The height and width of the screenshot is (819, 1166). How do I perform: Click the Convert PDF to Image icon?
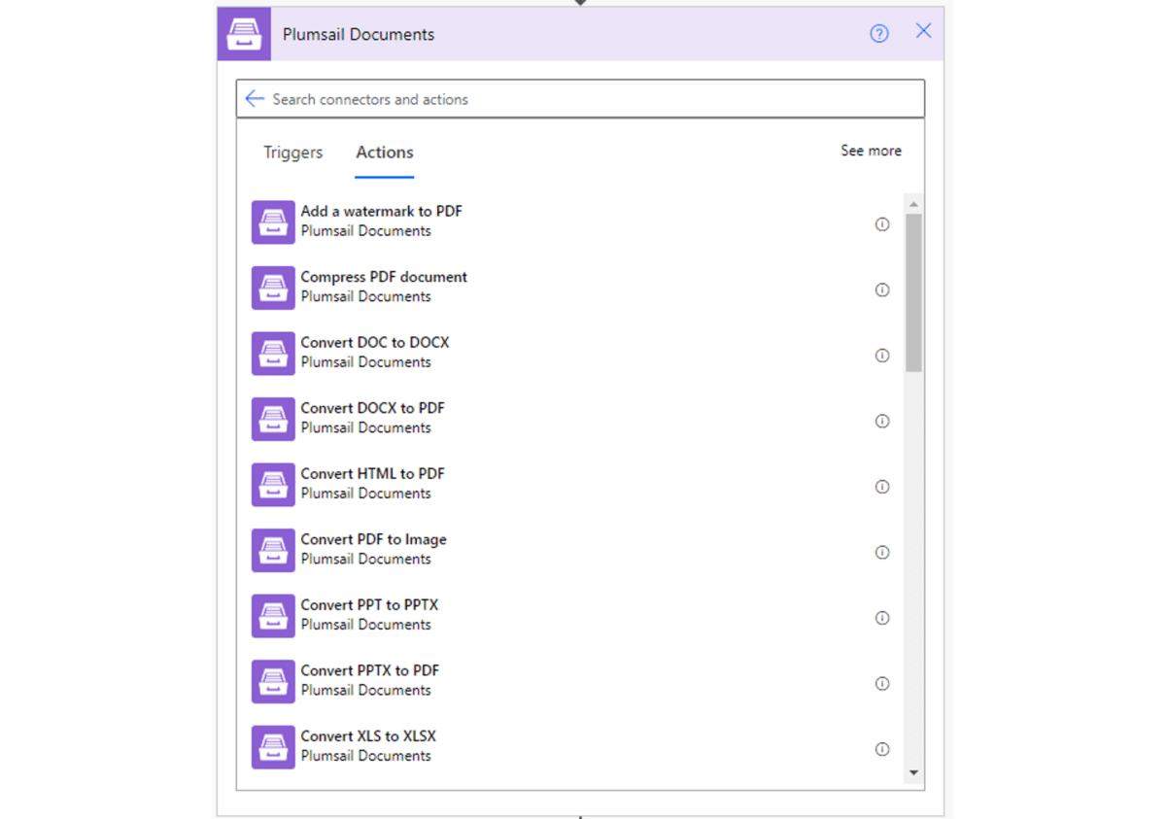(x=272, y=550)
